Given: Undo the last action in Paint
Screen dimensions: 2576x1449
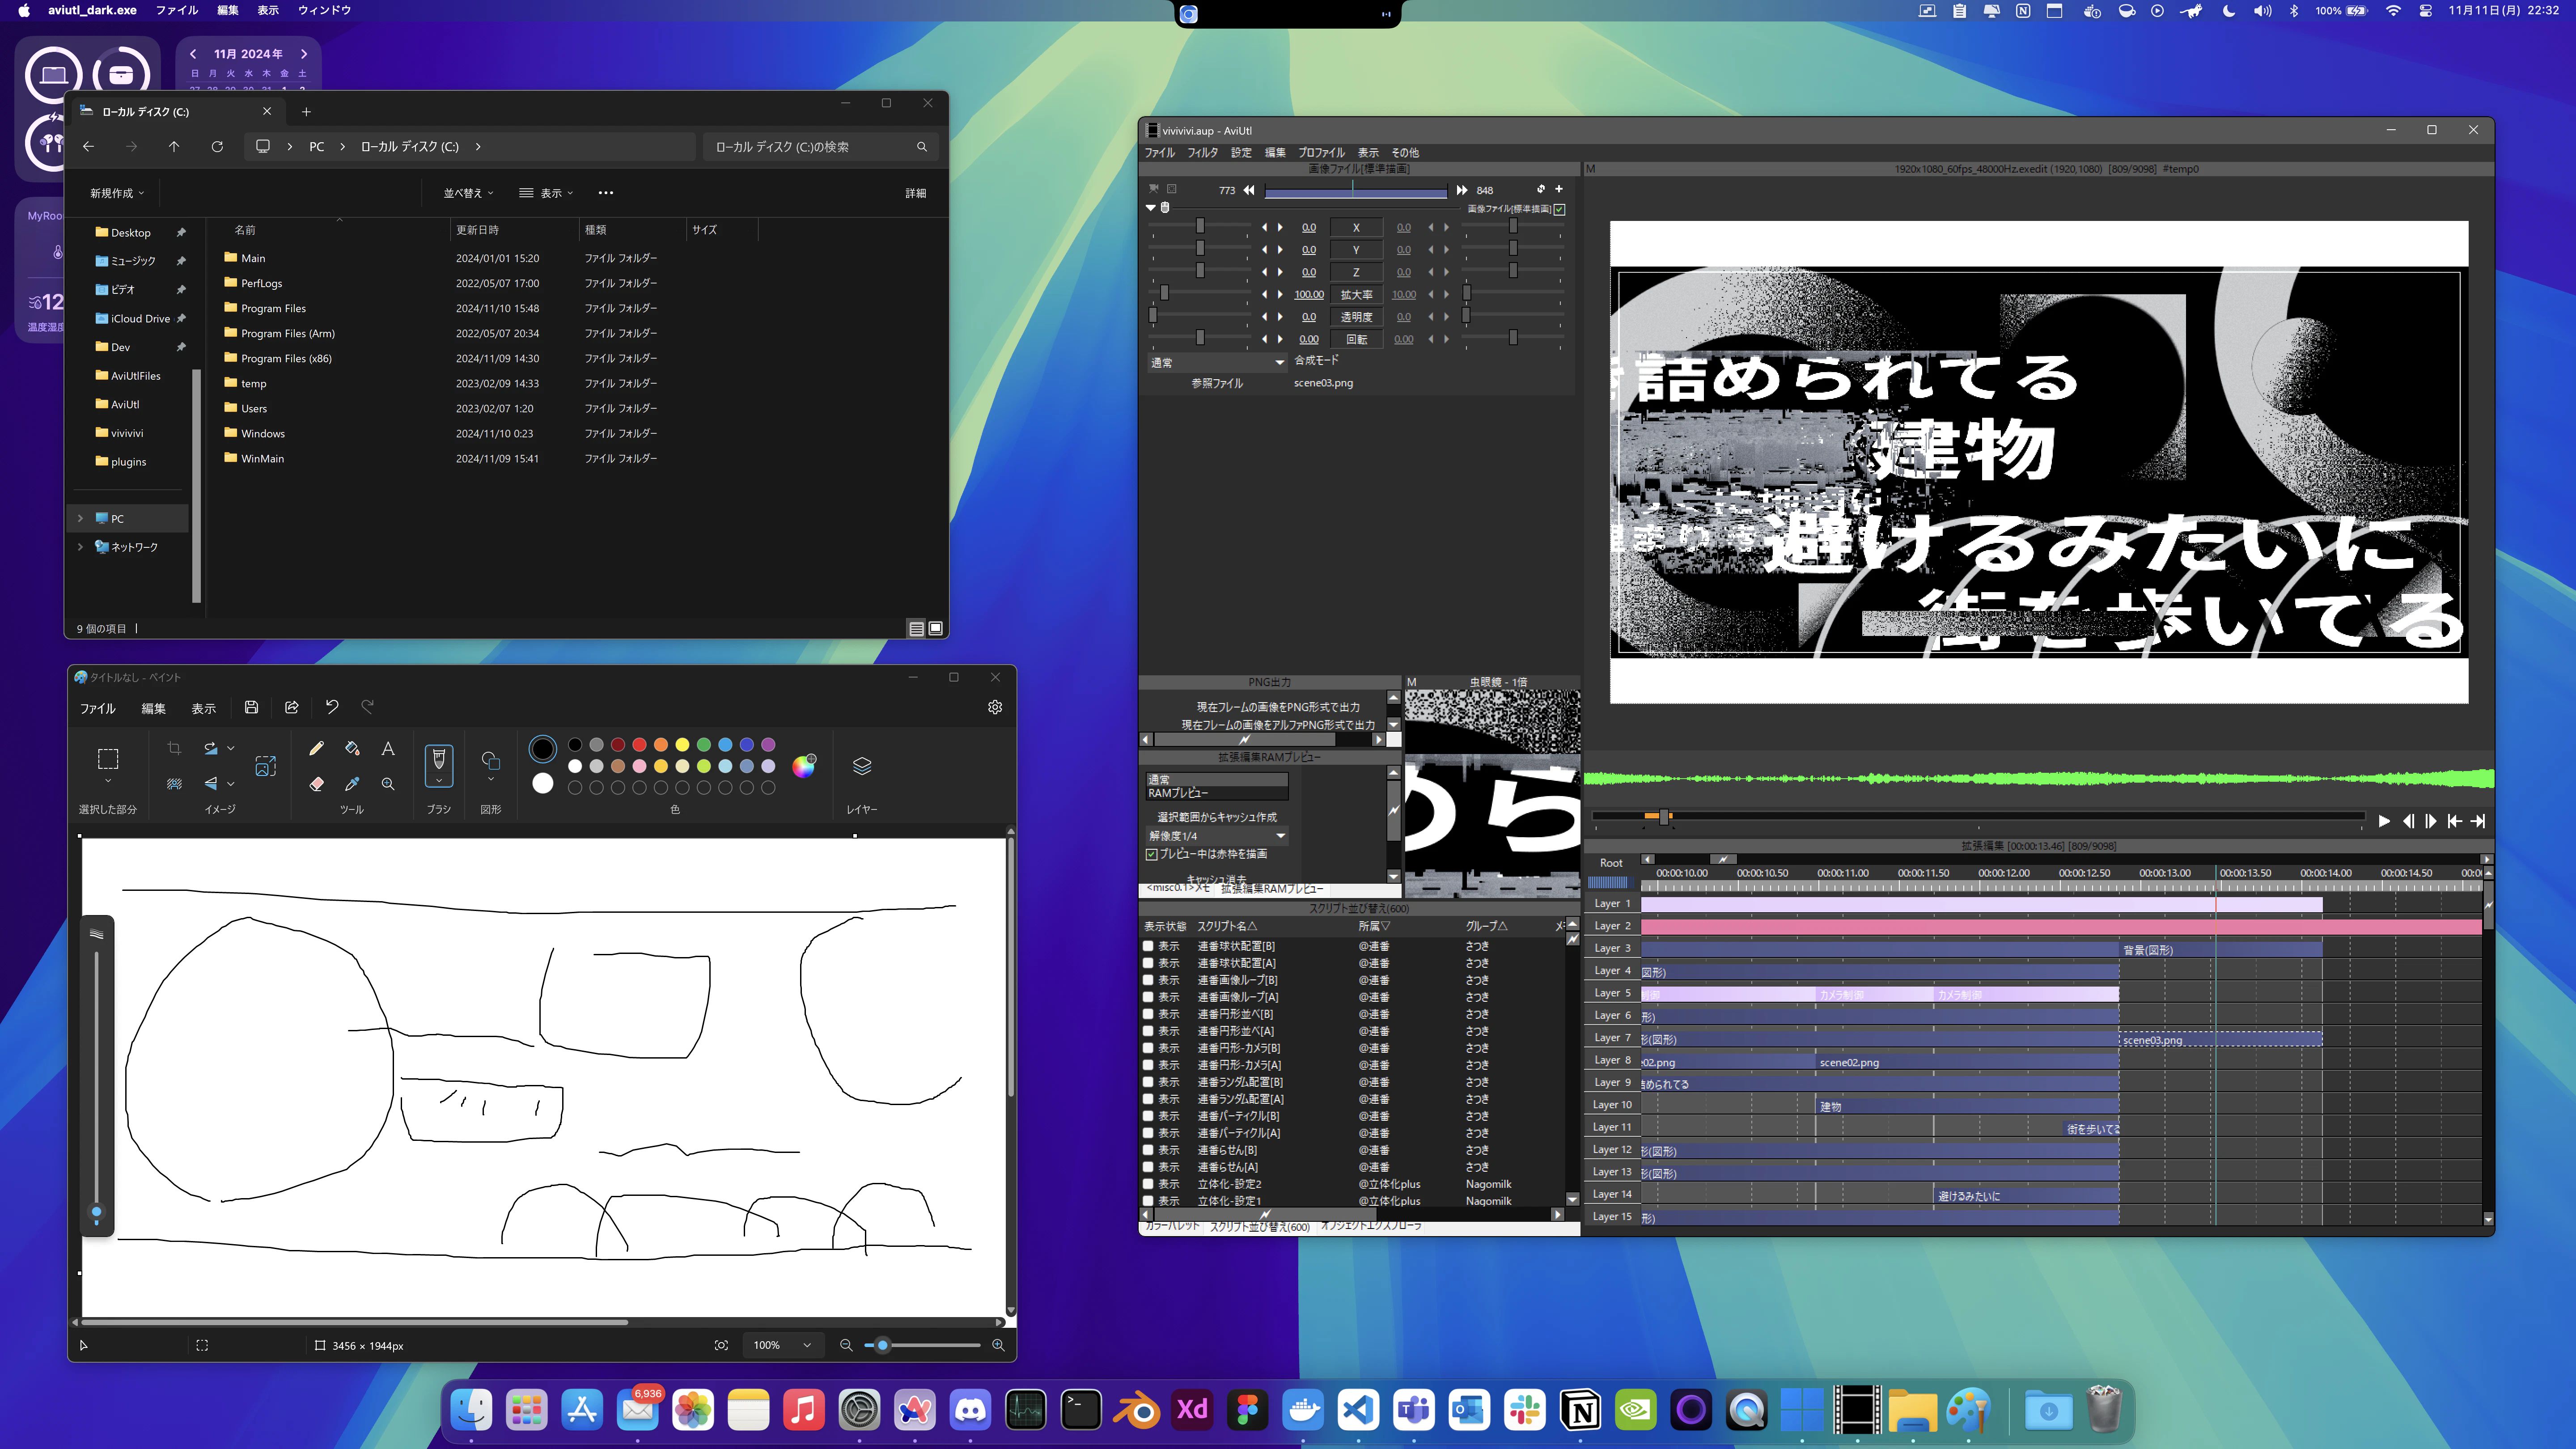Looking at the screenshot, I should click(x=332, y=707).
